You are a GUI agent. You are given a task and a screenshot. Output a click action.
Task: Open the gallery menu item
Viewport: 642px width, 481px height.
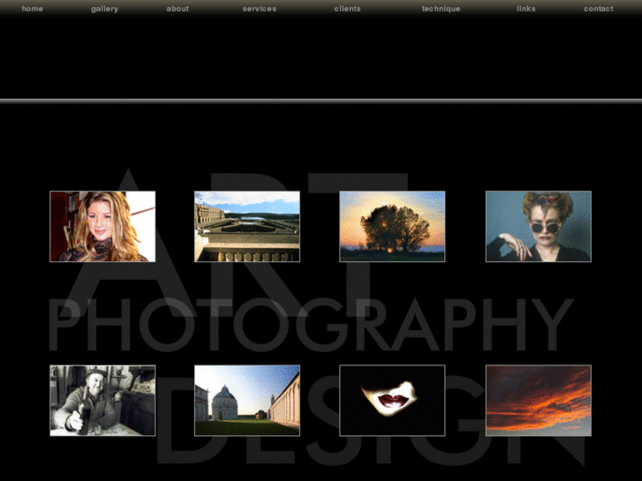104,9
